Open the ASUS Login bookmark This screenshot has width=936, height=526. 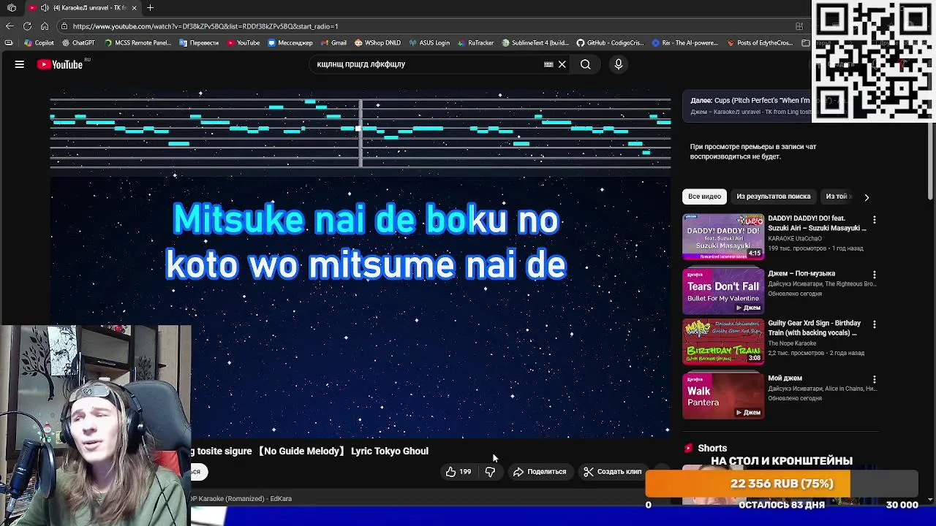(x=429, y=43)
